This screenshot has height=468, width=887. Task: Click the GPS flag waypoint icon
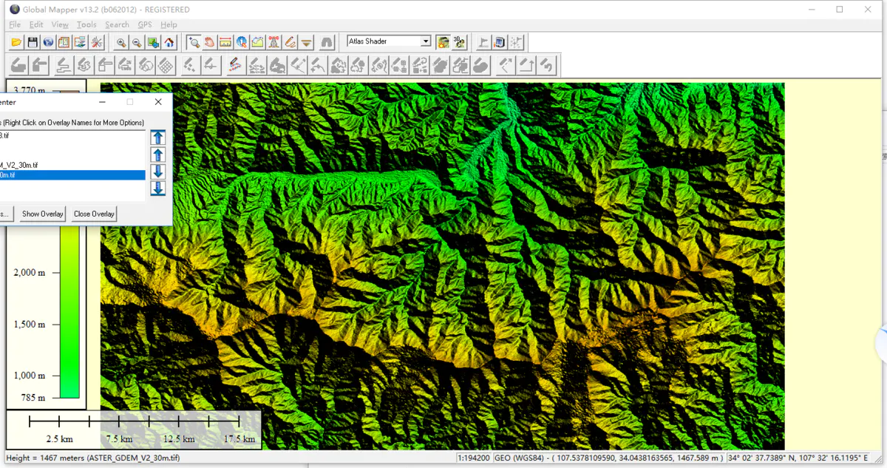(484, 42)
